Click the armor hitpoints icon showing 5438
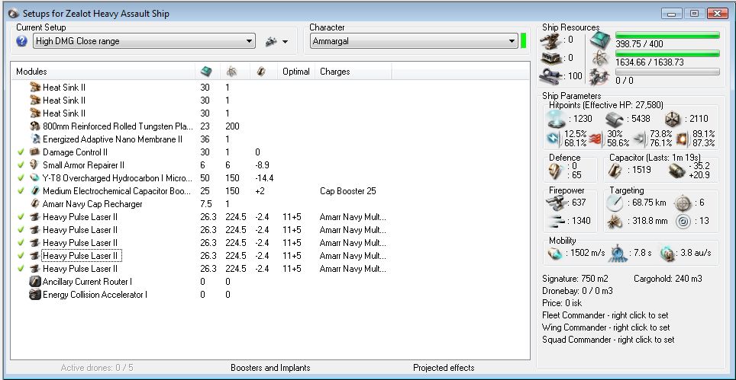The width and height of the screenshot is (736, 380). pyautogui.click(x=615, y=120)
